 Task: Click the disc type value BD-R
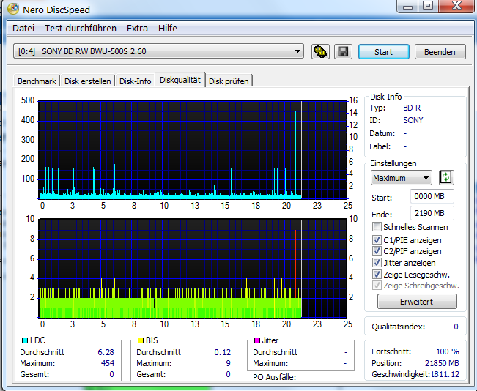(412, 108)
